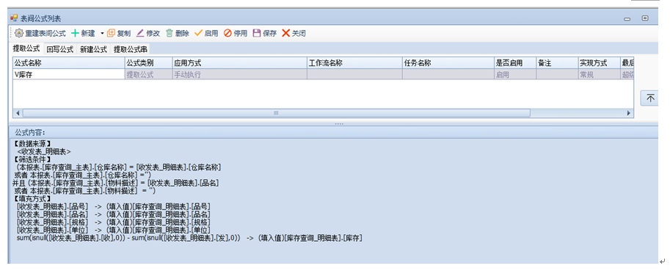Click the 手动执行 cell in V库存 row
Screen dimensions: 670x274
tap(239, 74)
